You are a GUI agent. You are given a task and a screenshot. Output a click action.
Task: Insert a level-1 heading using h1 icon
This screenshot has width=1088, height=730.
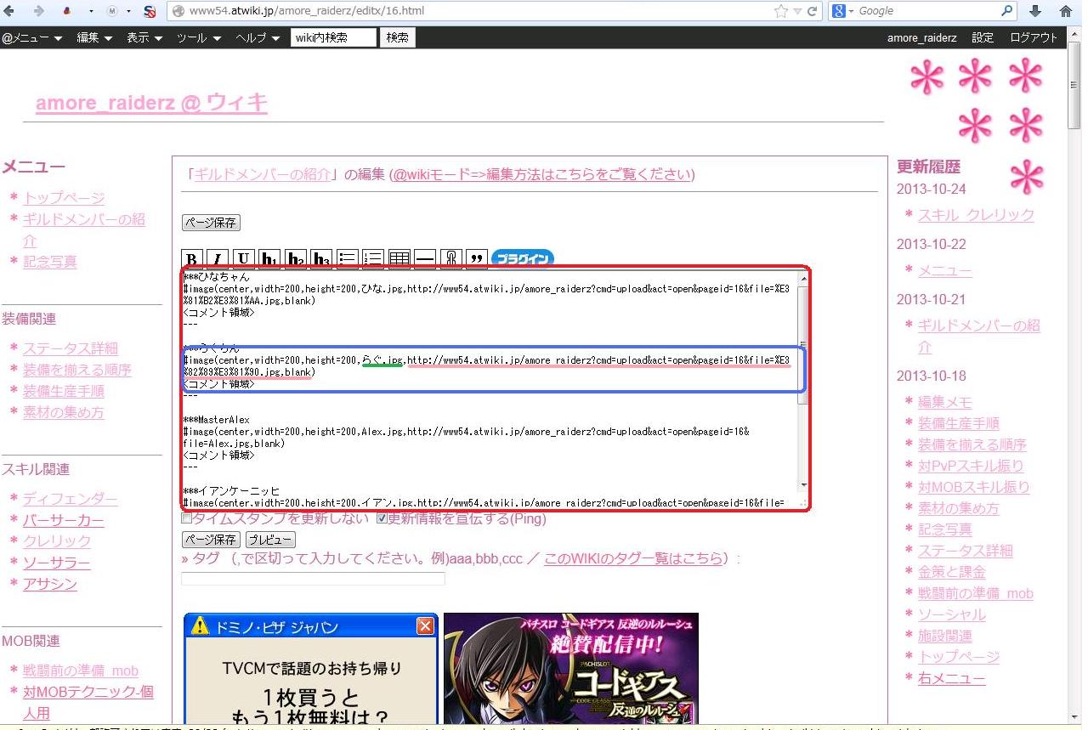point(269,259)
